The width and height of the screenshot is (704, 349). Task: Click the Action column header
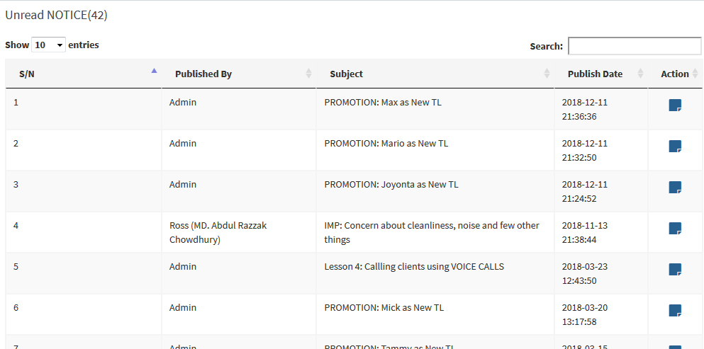click(x=674, y=74)
